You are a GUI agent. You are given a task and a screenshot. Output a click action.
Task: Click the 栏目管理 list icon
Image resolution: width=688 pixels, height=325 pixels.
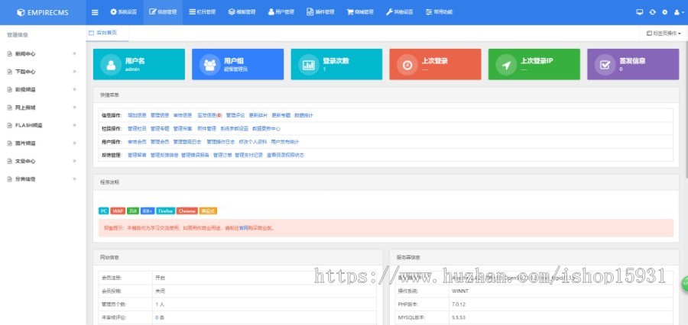click(192, 12)
